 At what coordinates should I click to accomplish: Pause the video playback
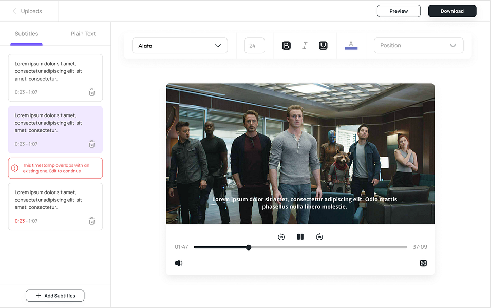pos(300,237)
